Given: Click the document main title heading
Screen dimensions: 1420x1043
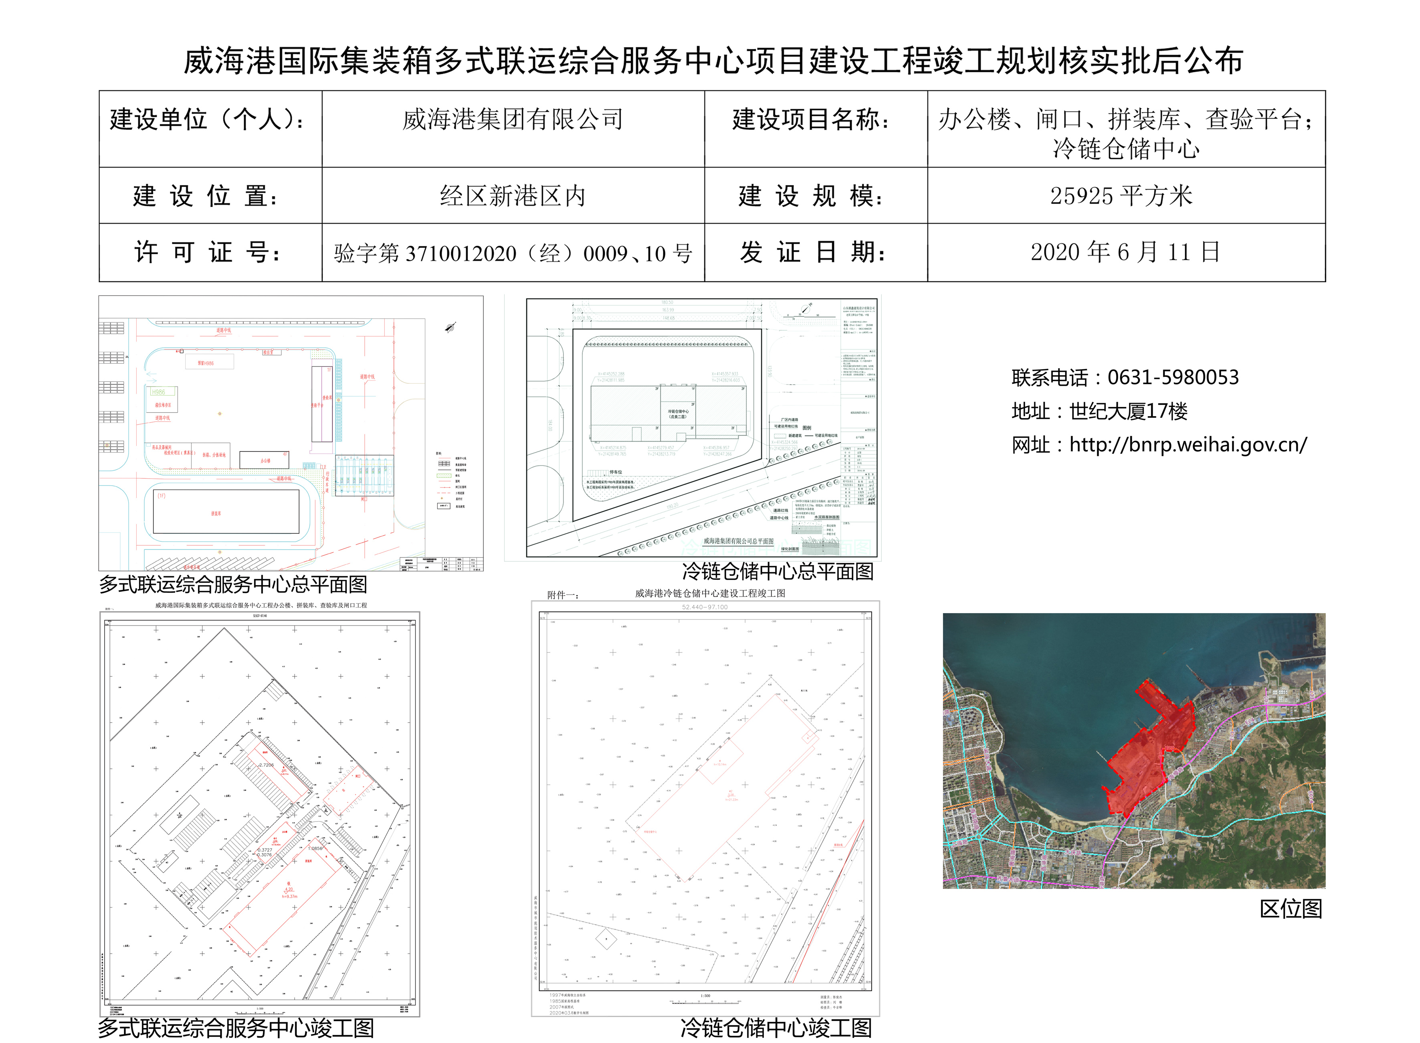Looking at the screenshot, I should tap(713, 61).
